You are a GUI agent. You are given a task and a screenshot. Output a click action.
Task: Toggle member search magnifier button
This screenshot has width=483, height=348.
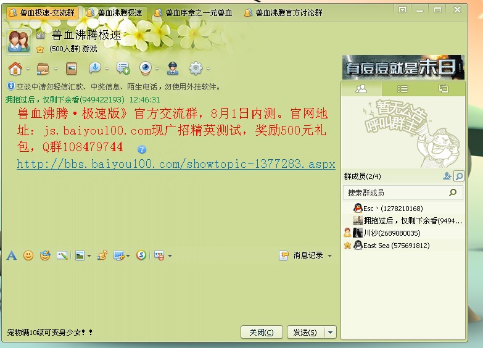458,176
